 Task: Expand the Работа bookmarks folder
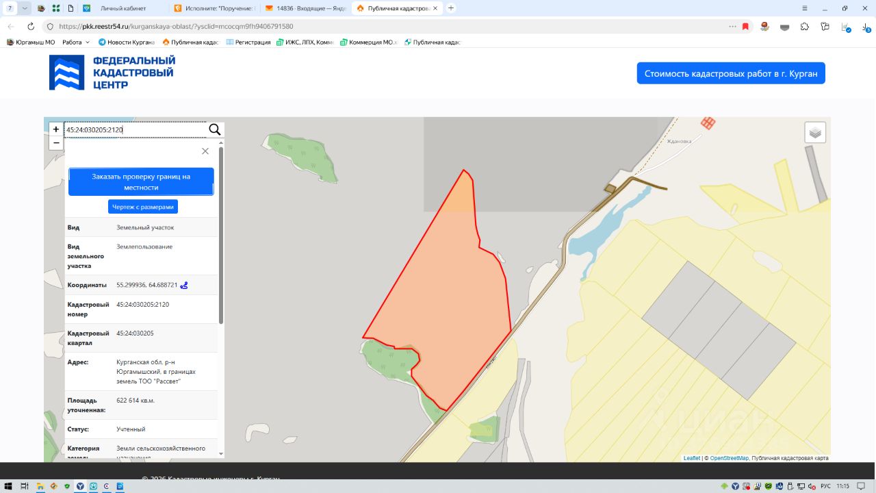76,42
